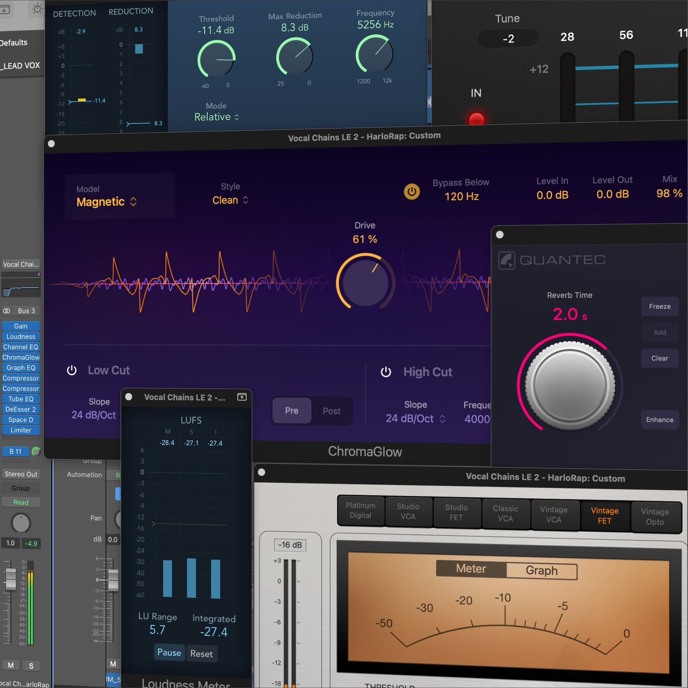Open the Loudness plugin slot
This screenshot has width=688, height=688.
point(21,336)
